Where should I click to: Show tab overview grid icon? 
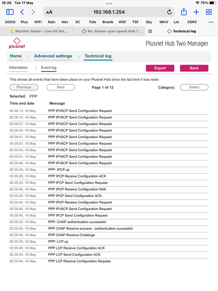[209, 12]
